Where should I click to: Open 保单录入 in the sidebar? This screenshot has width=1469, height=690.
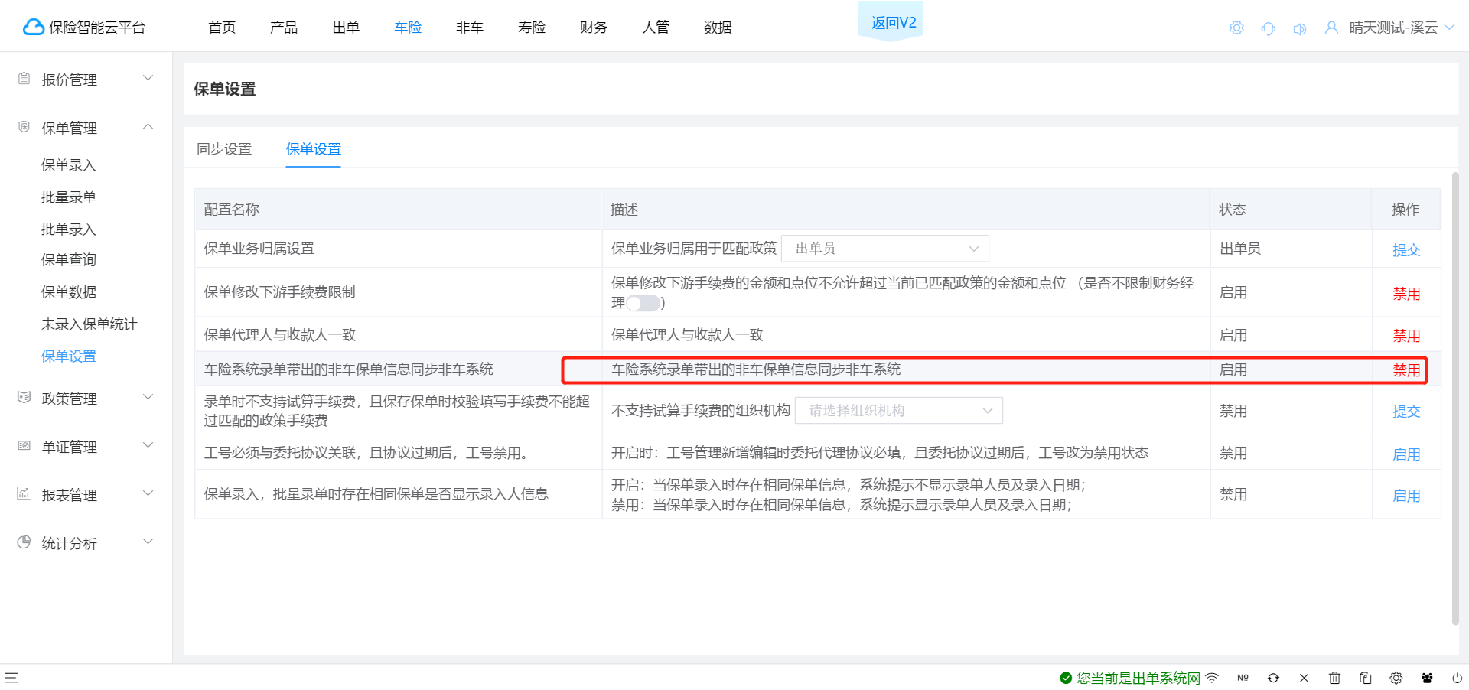pos(69,165)
